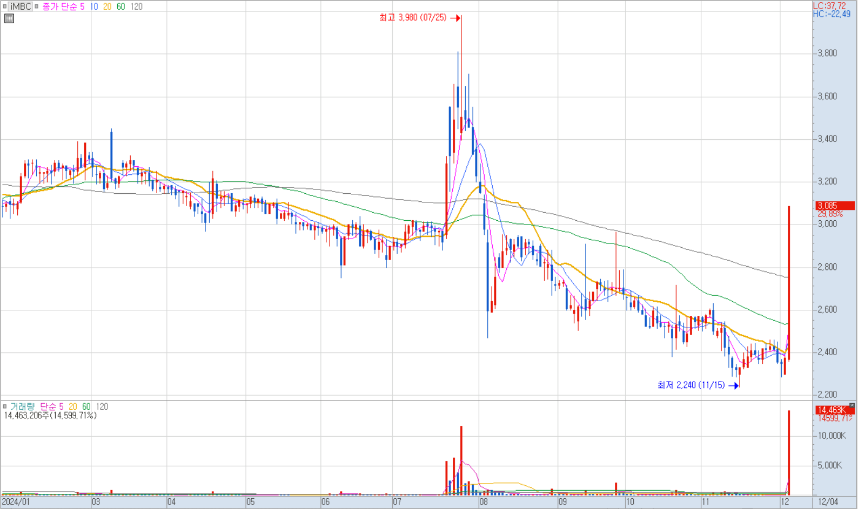Click the square marker before 거래량
The height and width of the screenshot is (509, 858).
point(5,406)
